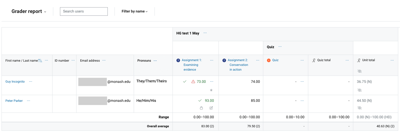Open Assignment 1 column actions menu

click(x=212, y=60)
